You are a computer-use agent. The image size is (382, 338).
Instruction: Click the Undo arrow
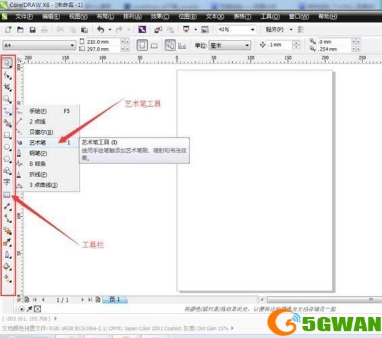pos(101,30)
